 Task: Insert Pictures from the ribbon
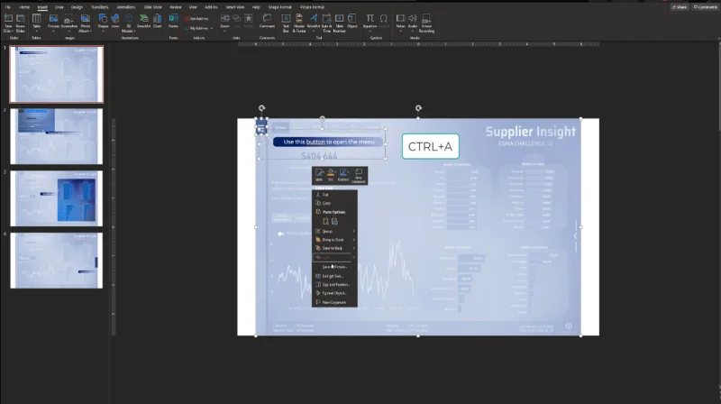pos(54,22)
